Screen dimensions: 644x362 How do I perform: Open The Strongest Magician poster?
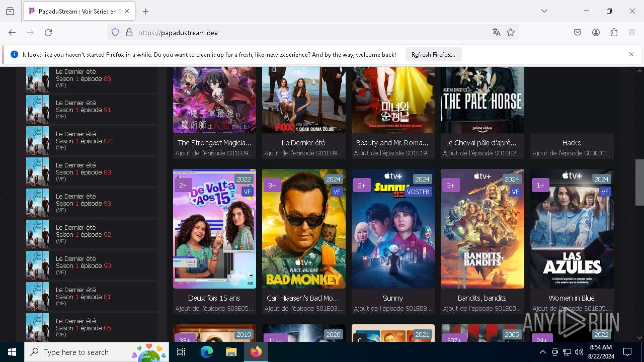(x=214, y=100)
